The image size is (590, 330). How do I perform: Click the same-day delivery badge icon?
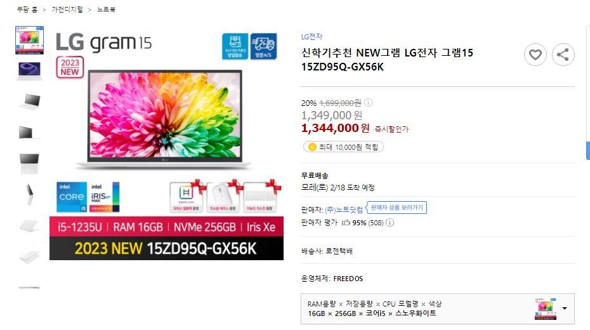[235, 46]
